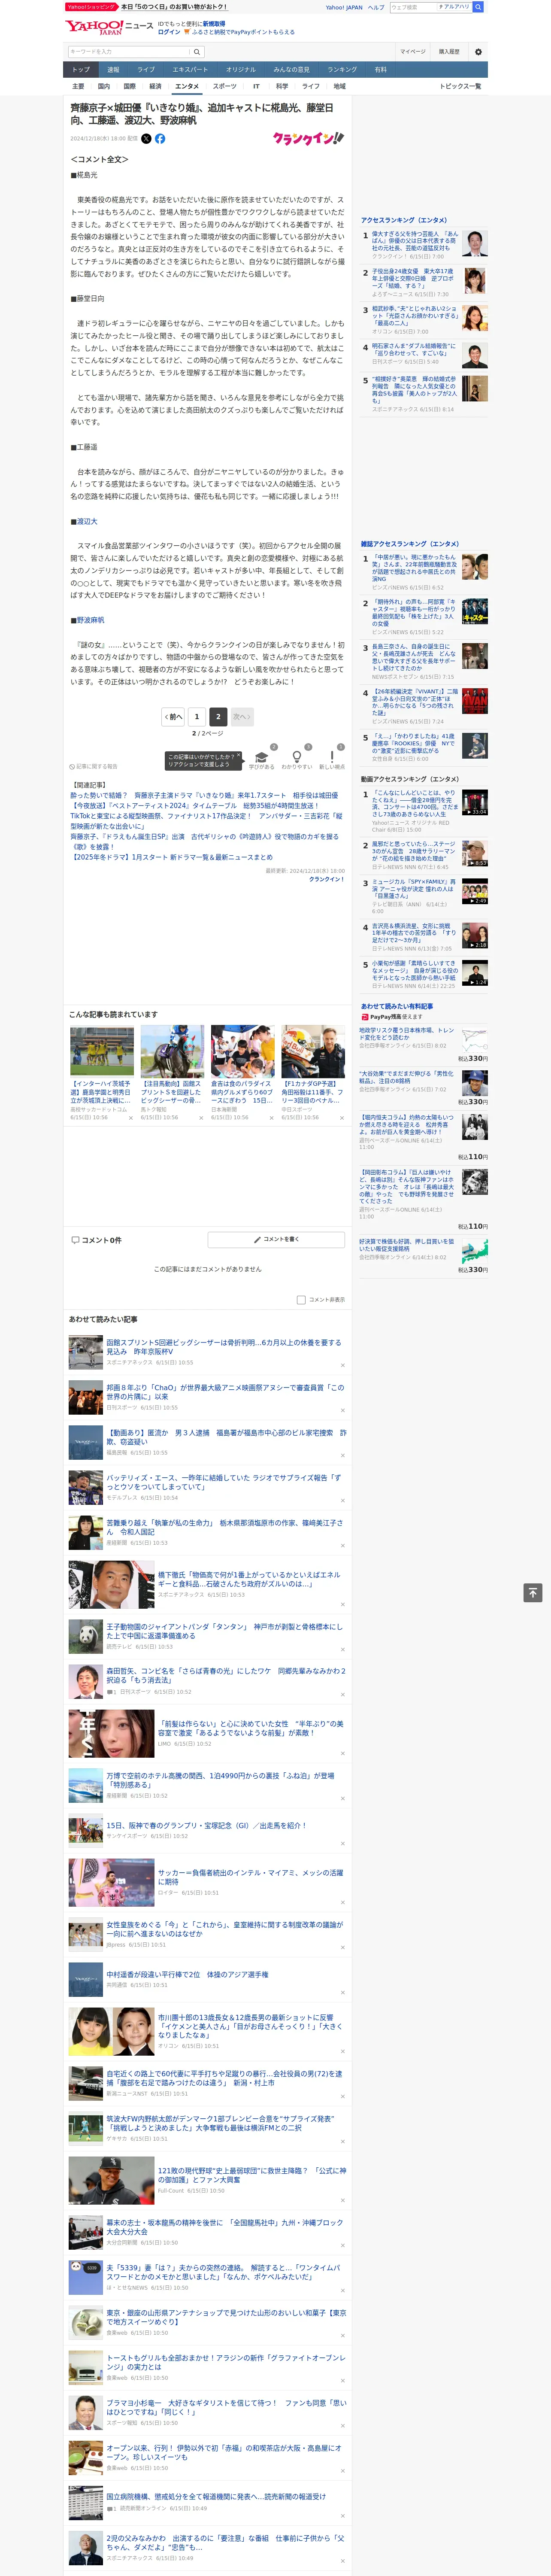551x2576 pixels.
Task: Open the 万博で空前のホテル高騰の関西 article
Action: (220, 1781)
